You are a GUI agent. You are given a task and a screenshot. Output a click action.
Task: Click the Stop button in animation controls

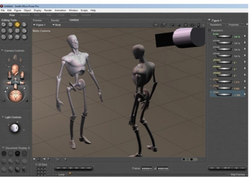click(71, 168)
